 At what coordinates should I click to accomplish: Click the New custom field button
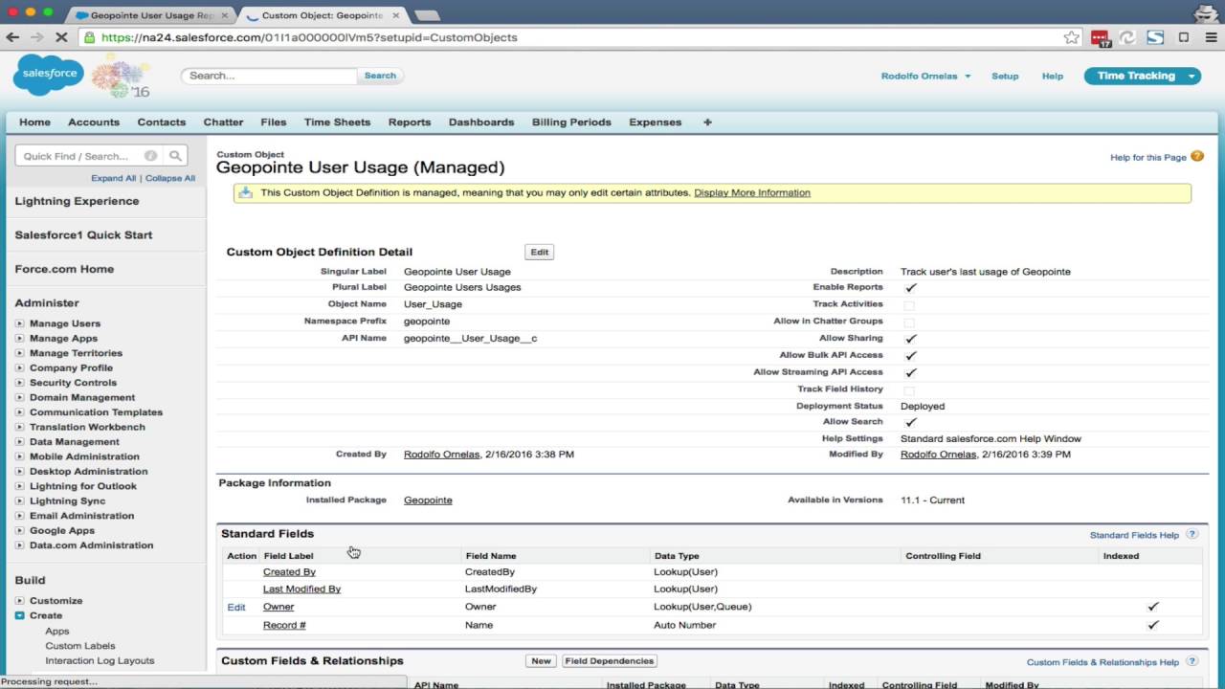[541, 661]
